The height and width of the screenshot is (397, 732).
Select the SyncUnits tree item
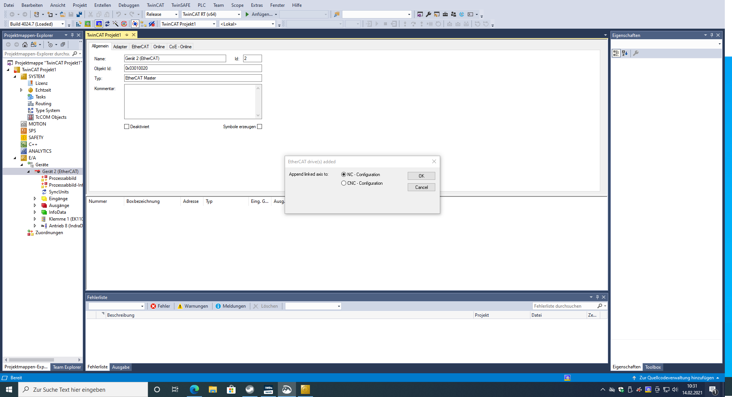59,192
